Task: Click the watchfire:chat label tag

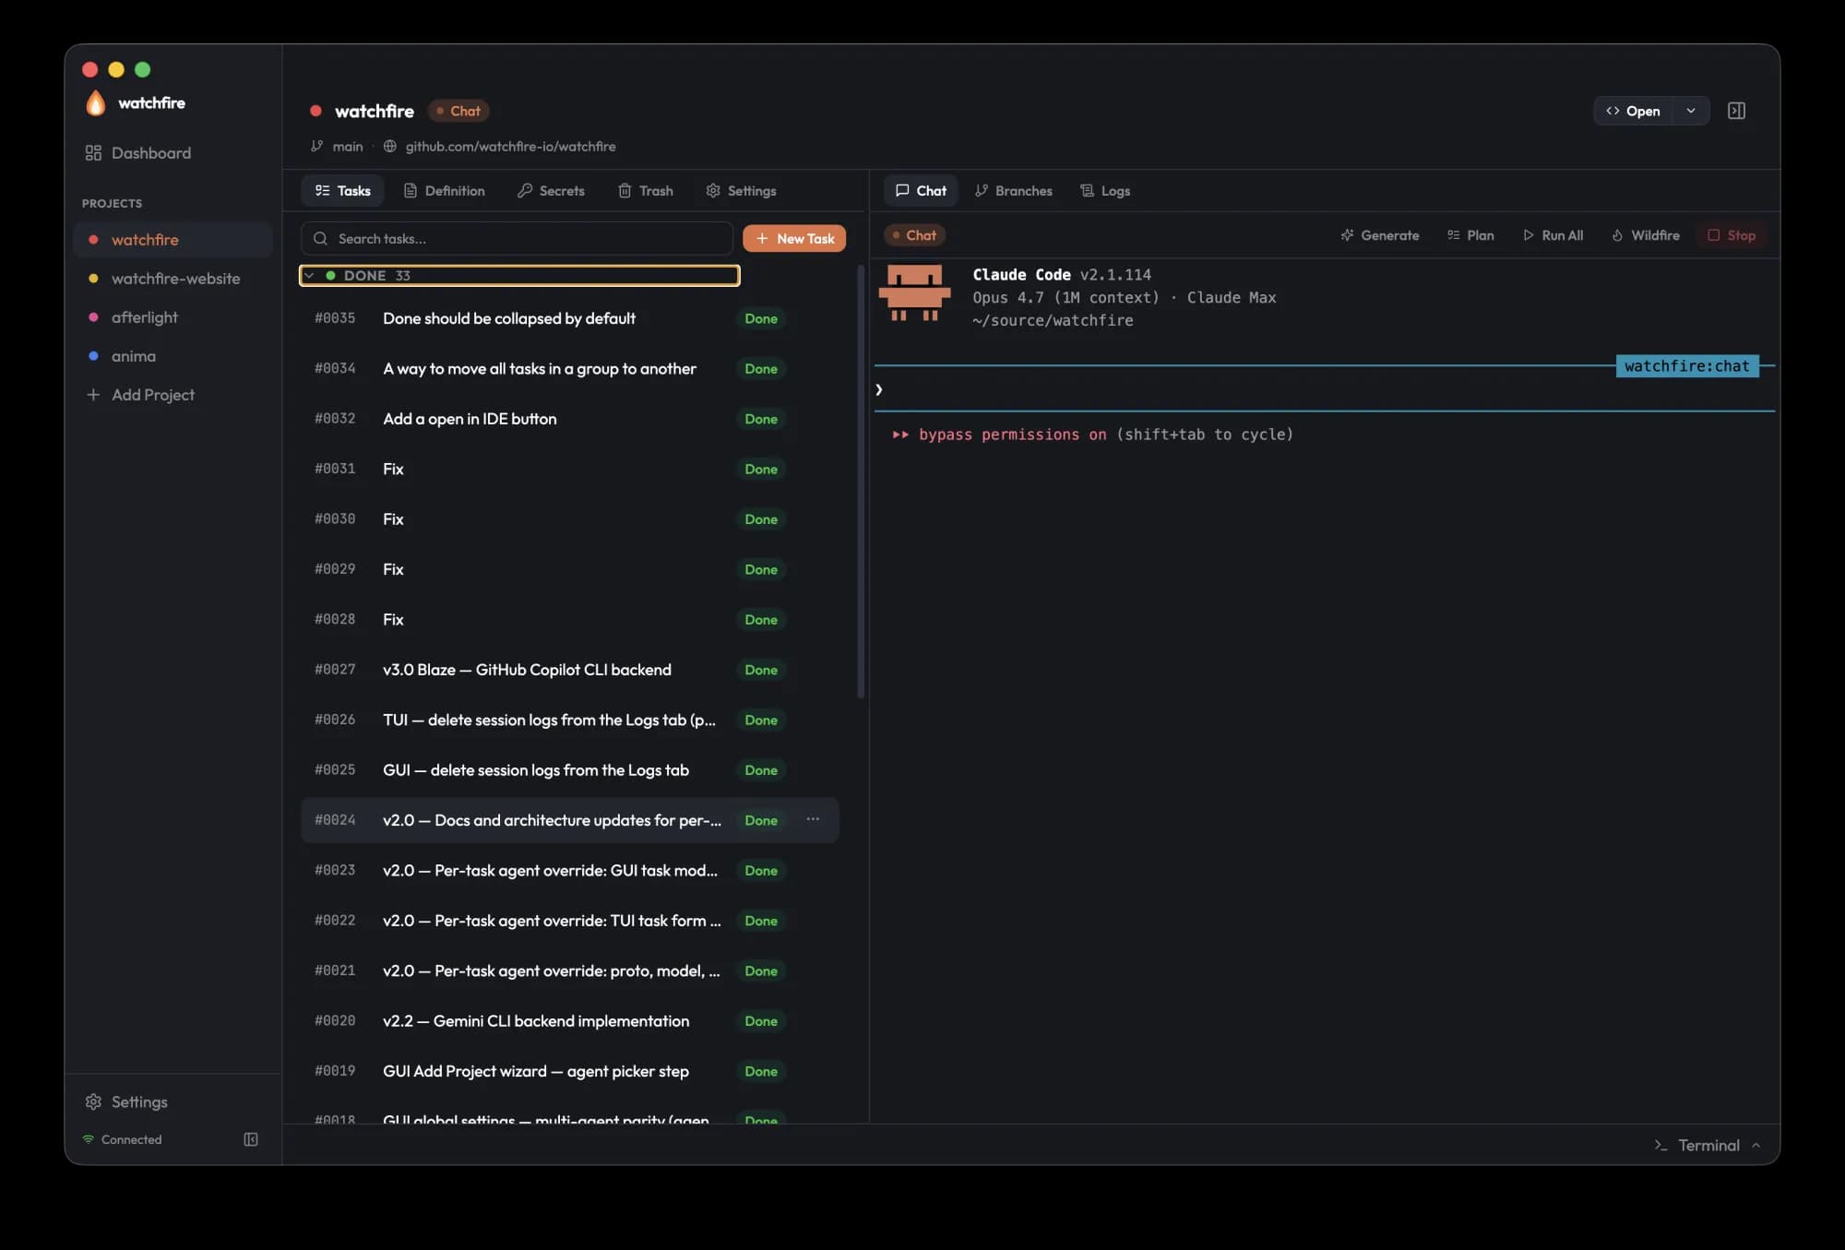Action: 1687,366
